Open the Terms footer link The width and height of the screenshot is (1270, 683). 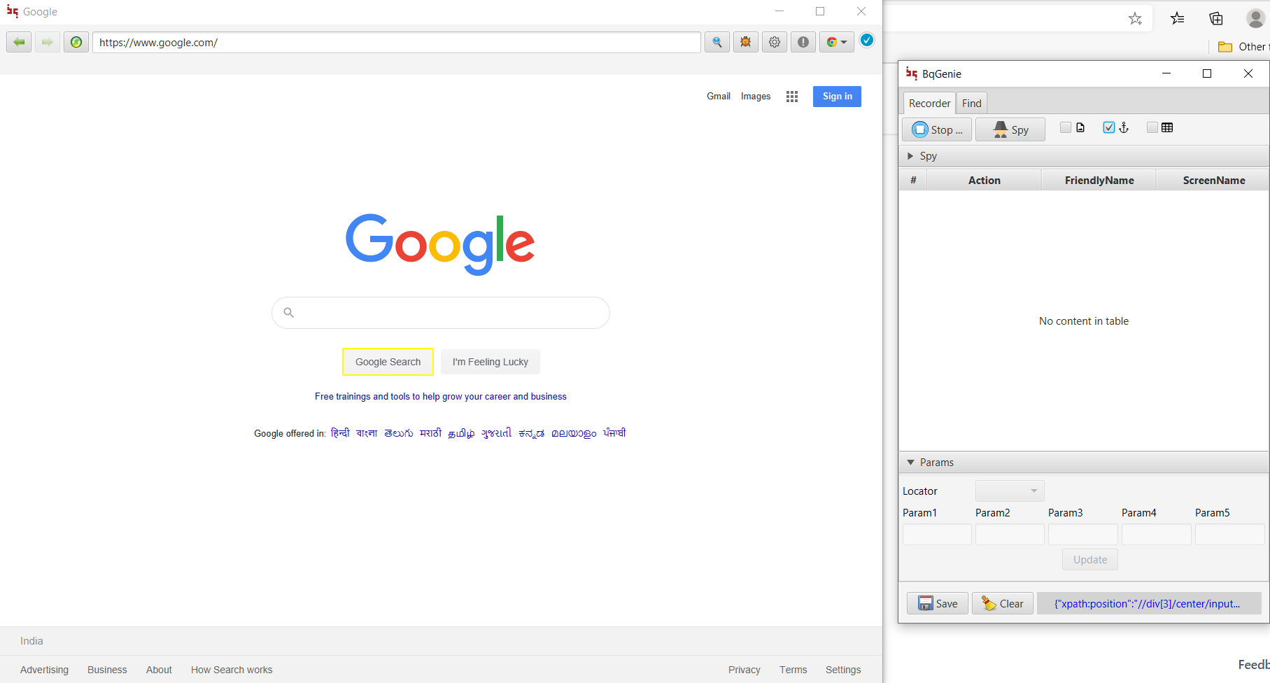pyautogui.click(x=793, y=670)
